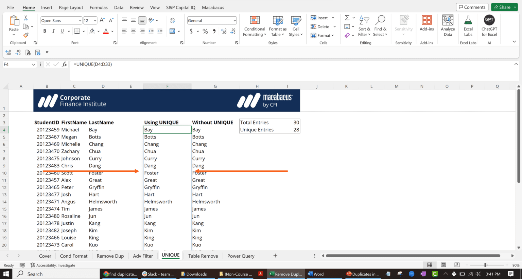The width and height of the screenshot is (522, 279).
Task: Toggle bold formatting
Action: tap(45, 31)
